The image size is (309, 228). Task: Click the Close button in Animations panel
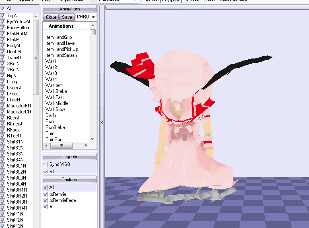coord(51,17)
